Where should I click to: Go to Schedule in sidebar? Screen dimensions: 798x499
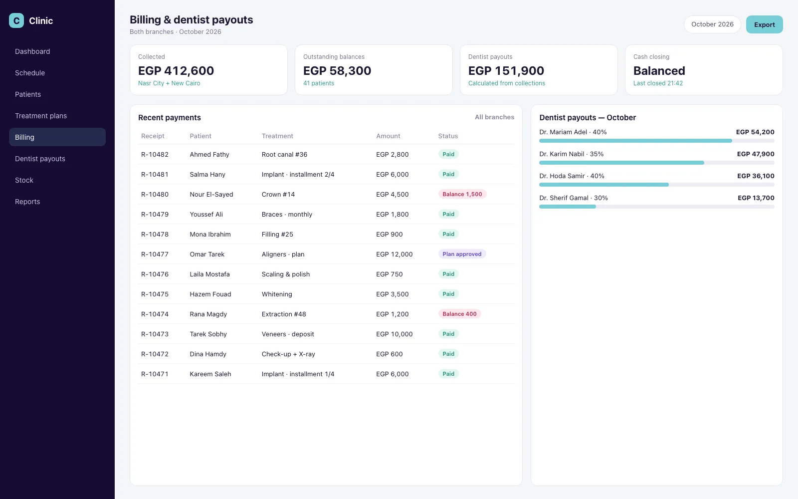tap(57, 73)
